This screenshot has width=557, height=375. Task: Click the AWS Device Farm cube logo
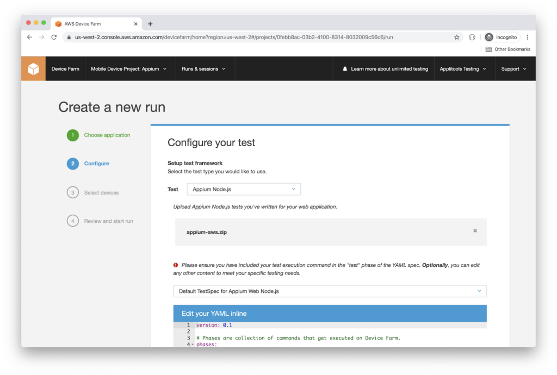point(33,69)
